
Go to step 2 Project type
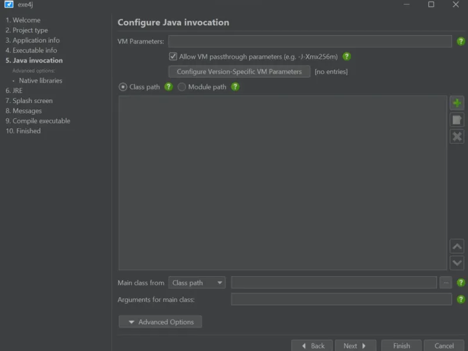(x=26, y=30)
